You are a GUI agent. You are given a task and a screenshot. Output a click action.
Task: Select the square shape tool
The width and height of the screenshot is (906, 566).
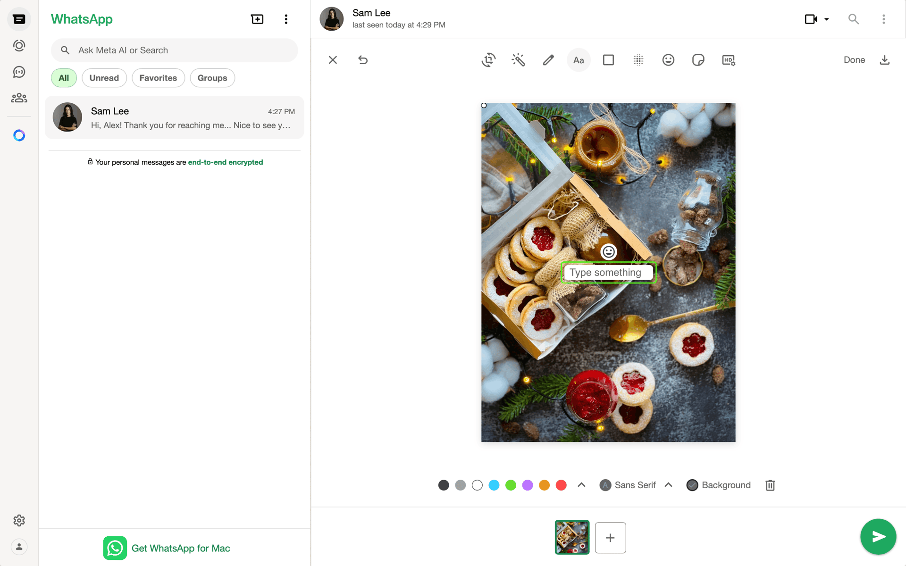pos(608,60)
